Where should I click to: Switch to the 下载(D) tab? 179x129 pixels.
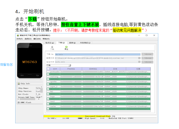(61, 43)
